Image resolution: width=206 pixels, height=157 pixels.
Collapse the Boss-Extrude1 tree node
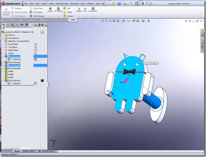point(3,56)
